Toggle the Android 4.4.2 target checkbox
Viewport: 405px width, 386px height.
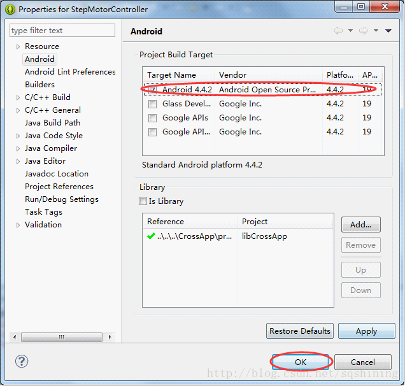152,90
